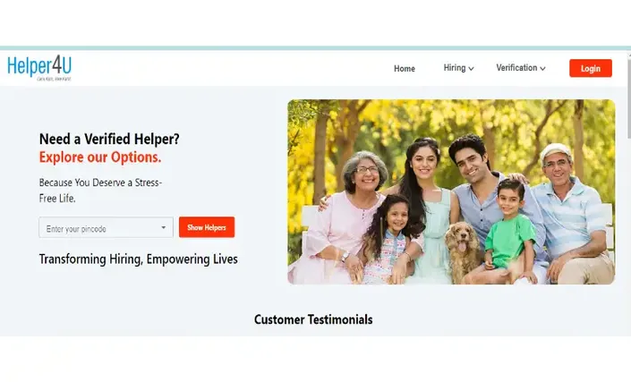Click the Explore our Options text
The height and width of the screenshot is (382, 631).
tap(100, 157)
